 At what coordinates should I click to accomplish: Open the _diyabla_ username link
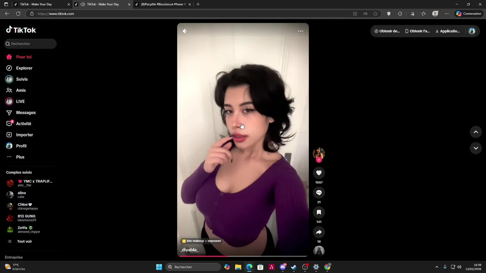(x=189, y=250)
